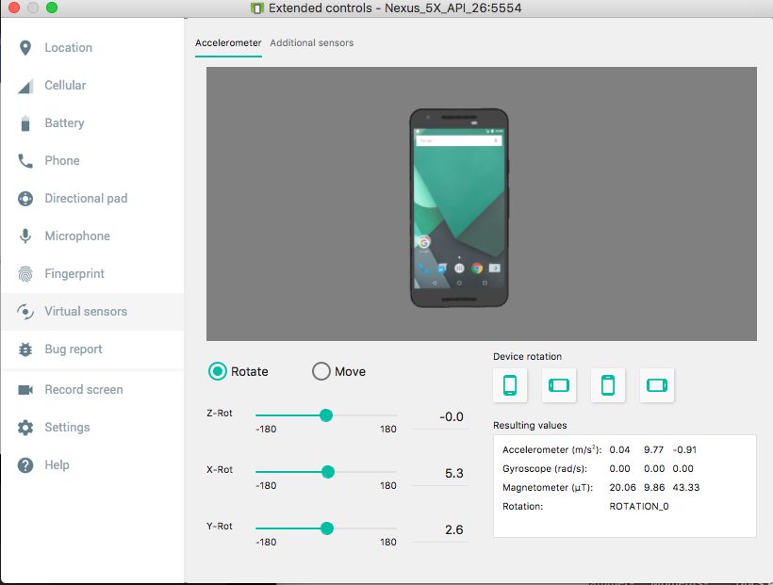Click the green macOS zoom window button
773x585 pixels.
pyautogui.click(x=52, y=8)
